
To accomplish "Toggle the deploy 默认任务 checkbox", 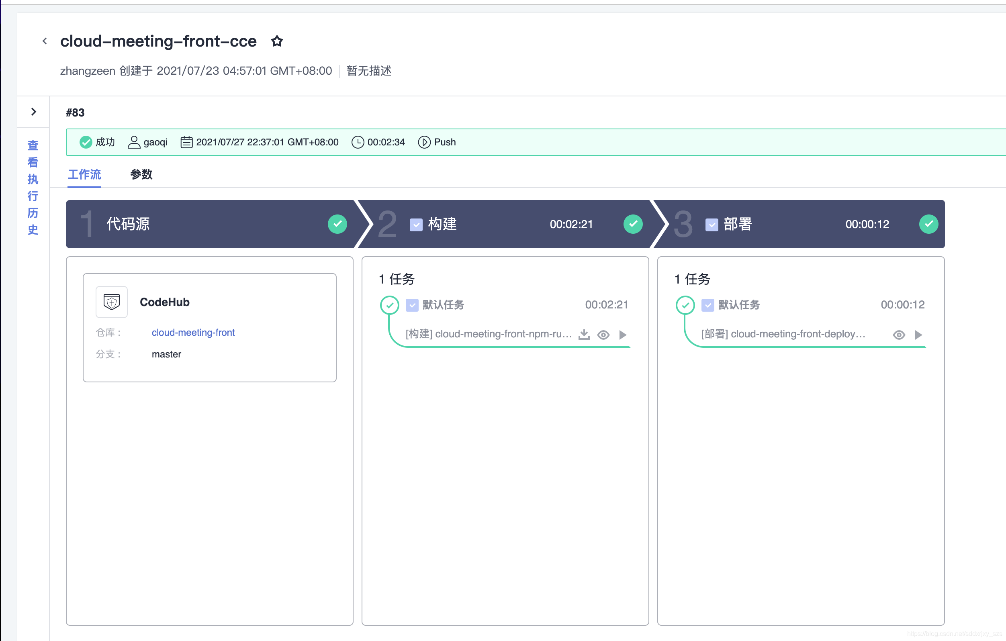I will (x=708, y=305).
